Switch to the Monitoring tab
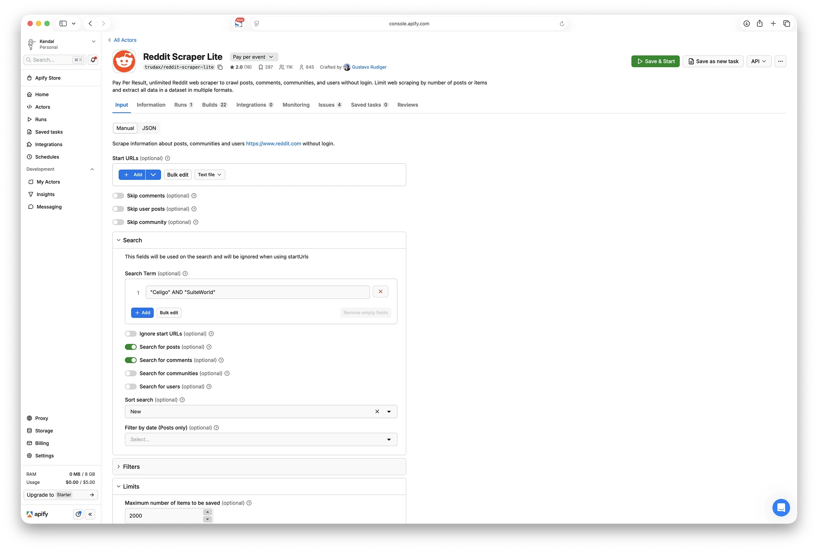Screen dimensions: 818x551 [296, 105]
